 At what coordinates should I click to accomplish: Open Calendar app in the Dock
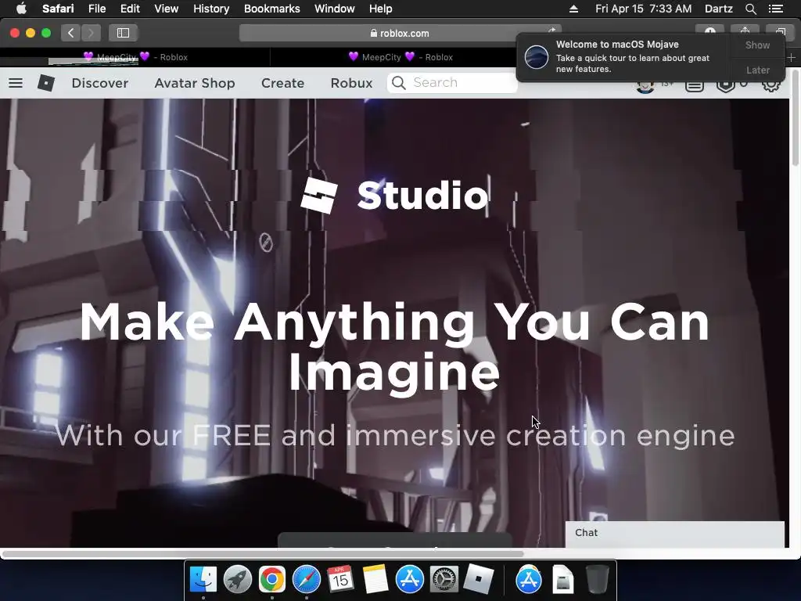(341, 580)
